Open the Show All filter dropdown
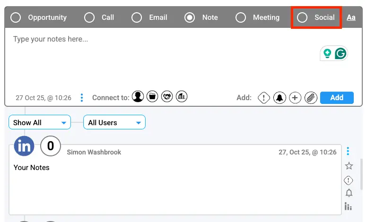The width and height of the screenshot is (367, 222). coord(40,122)
